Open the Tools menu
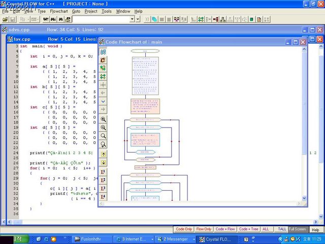The image size is (325, 244). click(x=107, y=11)
